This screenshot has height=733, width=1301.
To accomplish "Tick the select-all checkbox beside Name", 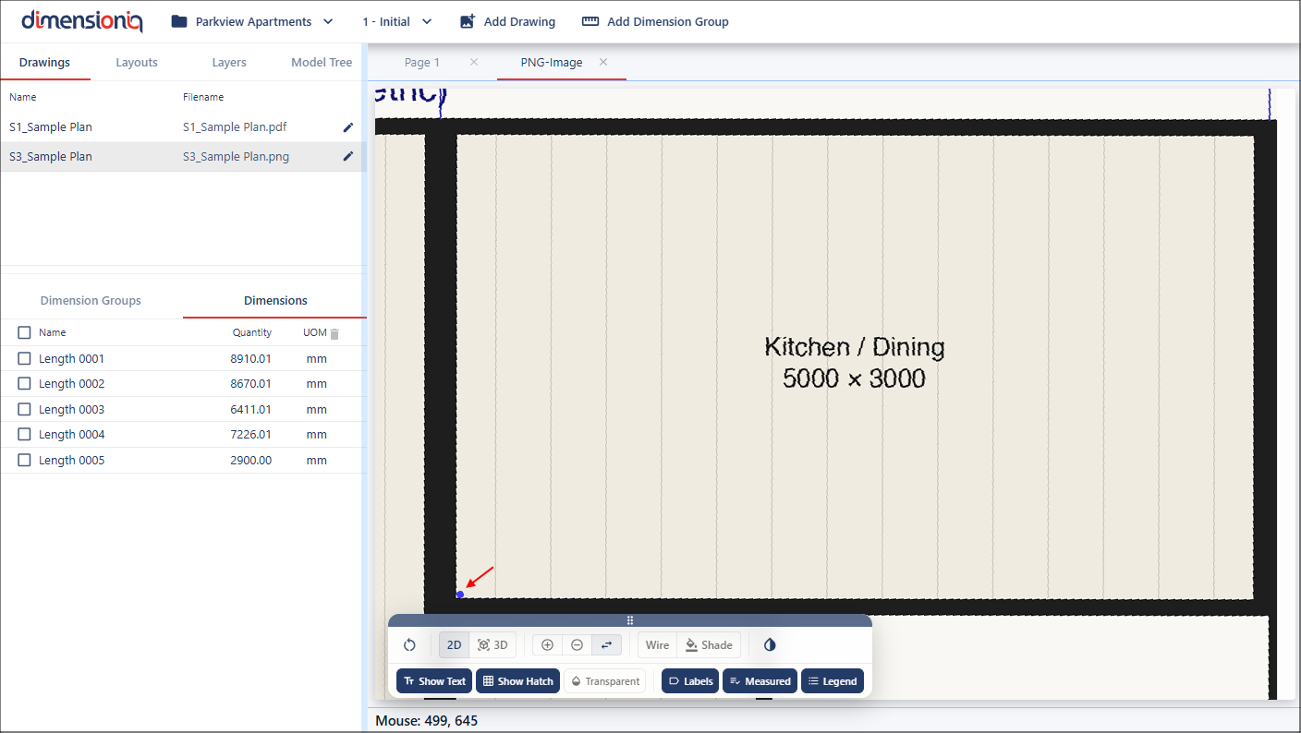I will [x=25, y=333].
